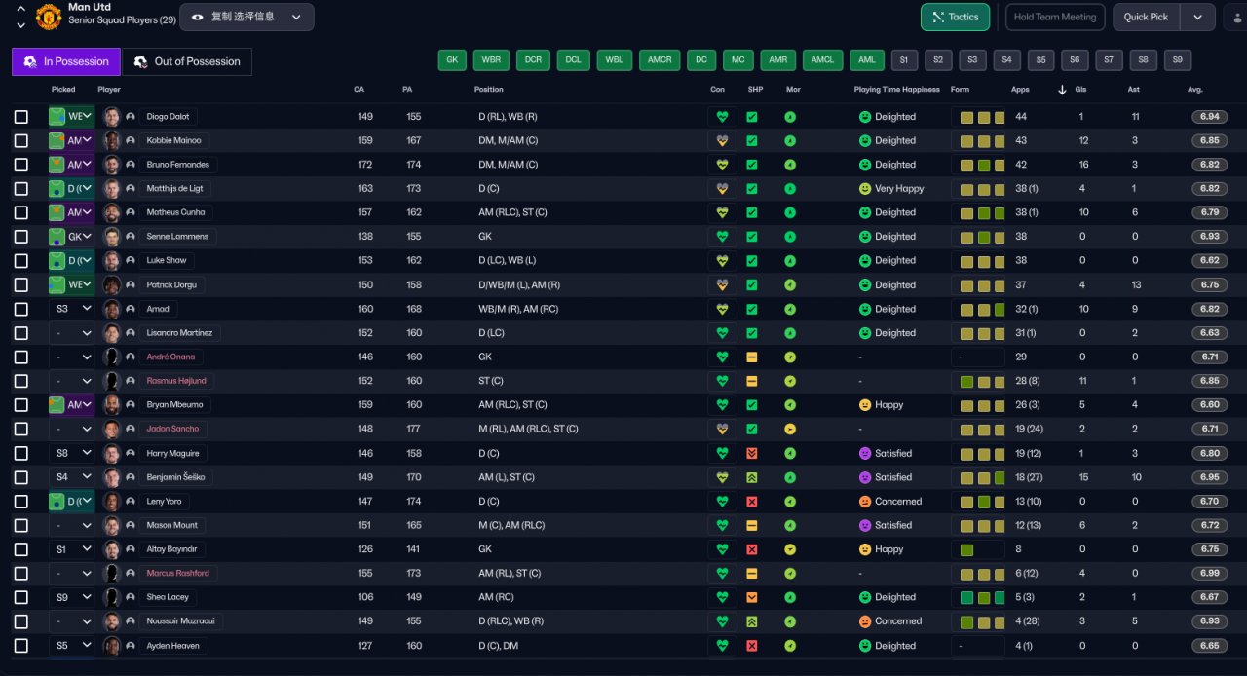Switch to the Out of Possession tab
1247x676 pixels.
coord(187,61)
